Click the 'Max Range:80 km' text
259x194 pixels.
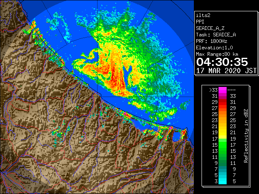(217, 54)
